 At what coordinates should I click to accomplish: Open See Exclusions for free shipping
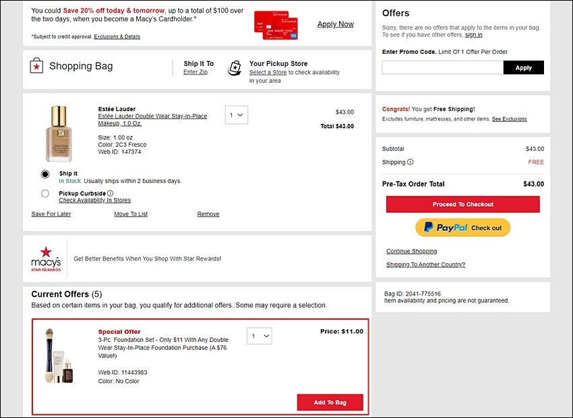coord(510,119)
